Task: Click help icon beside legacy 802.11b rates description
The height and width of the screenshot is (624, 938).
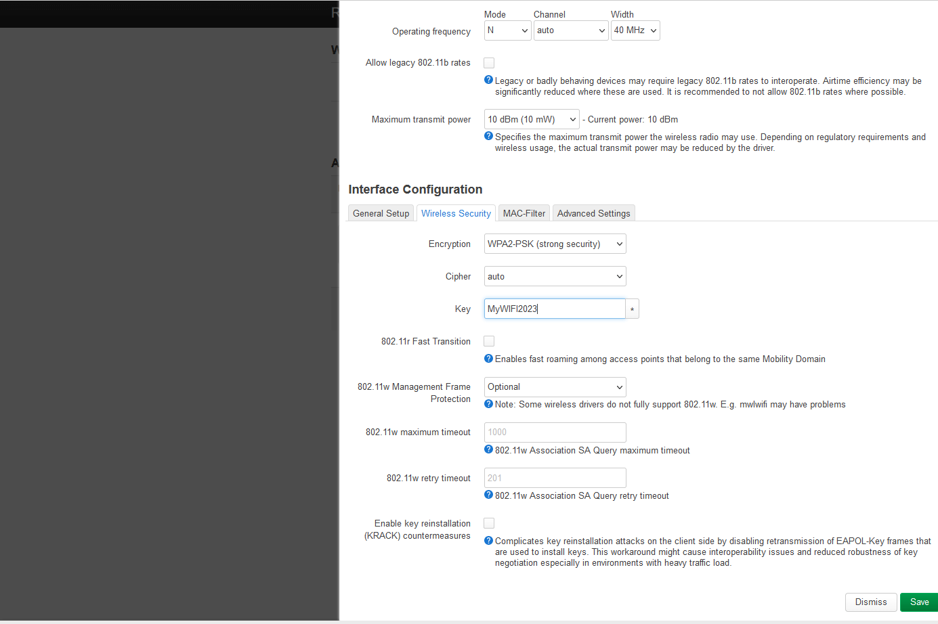Action: [x=488, y=80]
